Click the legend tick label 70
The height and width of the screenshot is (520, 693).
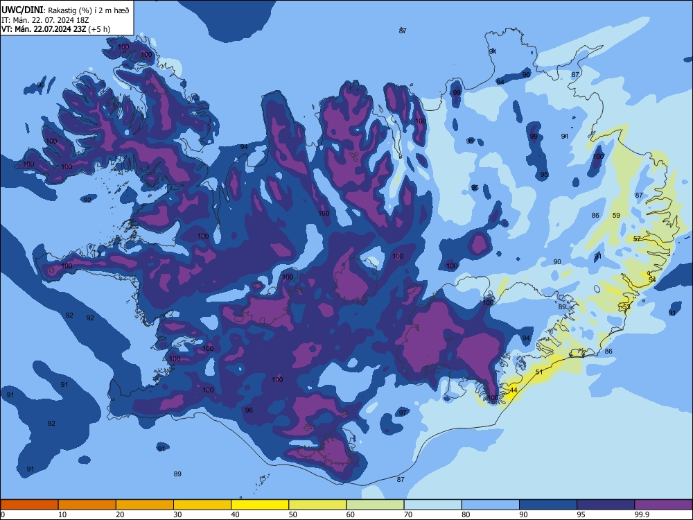point(408,514)
